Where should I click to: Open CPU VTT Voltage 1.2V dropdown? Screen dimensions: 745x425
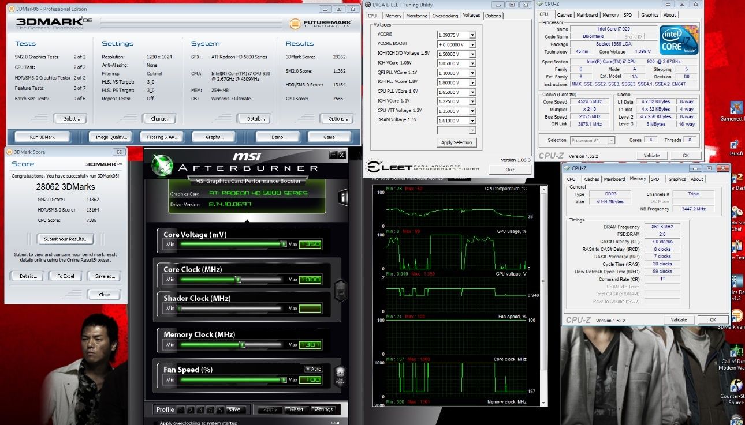click(x=472, y=111)
